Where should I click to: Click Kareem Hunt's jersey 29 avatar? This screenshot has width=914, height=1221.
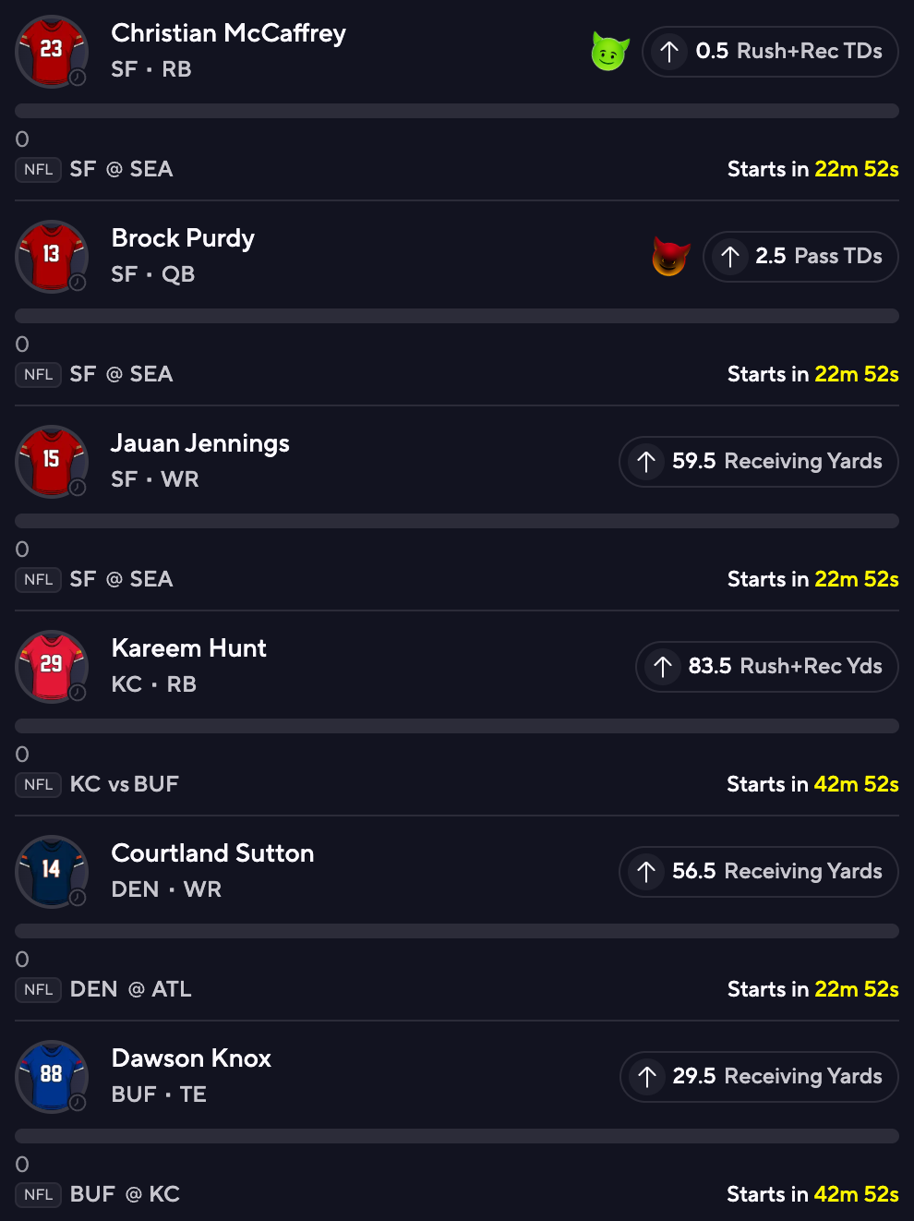tap(52, 667)
